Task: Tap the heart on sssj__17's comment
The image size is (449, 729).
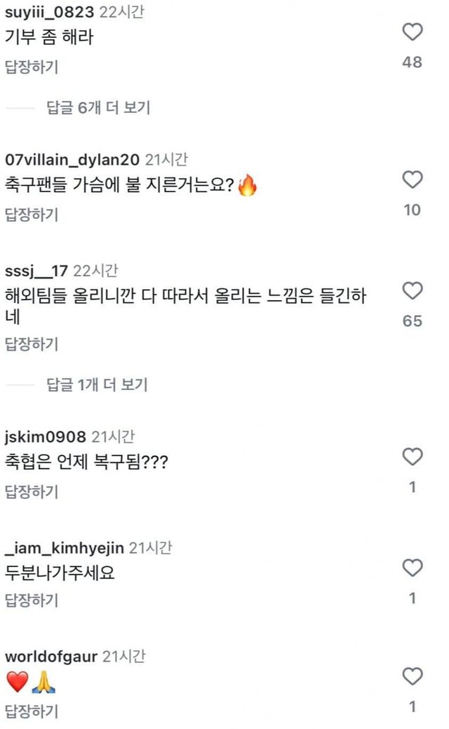Action: (x=413, y=290)
